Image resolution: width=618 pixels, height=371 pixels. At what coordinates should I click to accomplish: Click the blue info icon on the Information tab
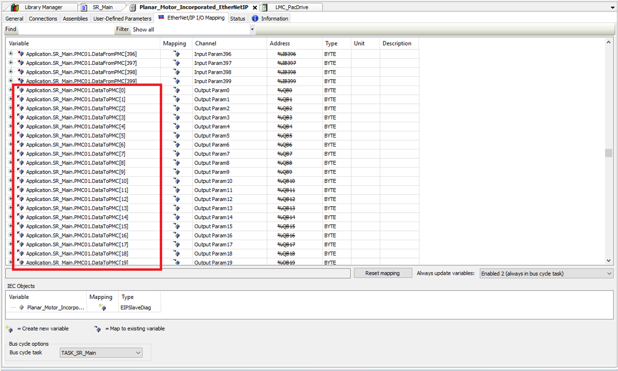click(x=254, y=18)
